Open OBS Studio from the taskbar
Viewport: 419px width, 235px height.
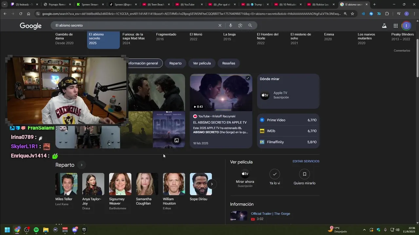[x=27, y=230]
